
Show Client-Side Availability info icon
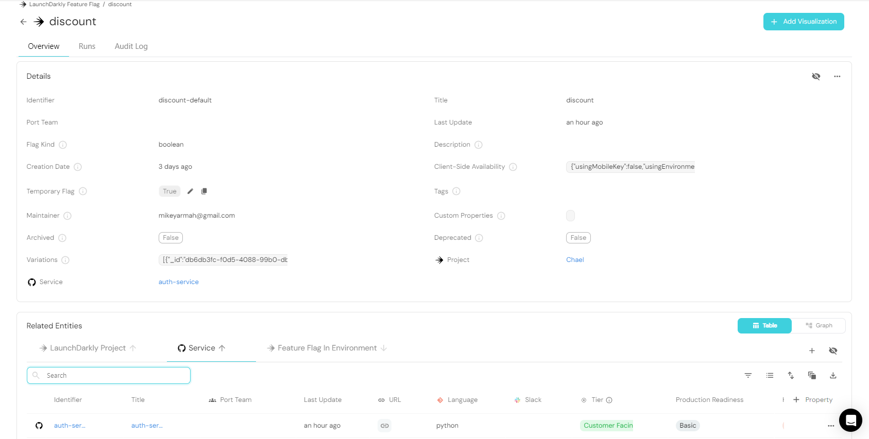point(513,167)
